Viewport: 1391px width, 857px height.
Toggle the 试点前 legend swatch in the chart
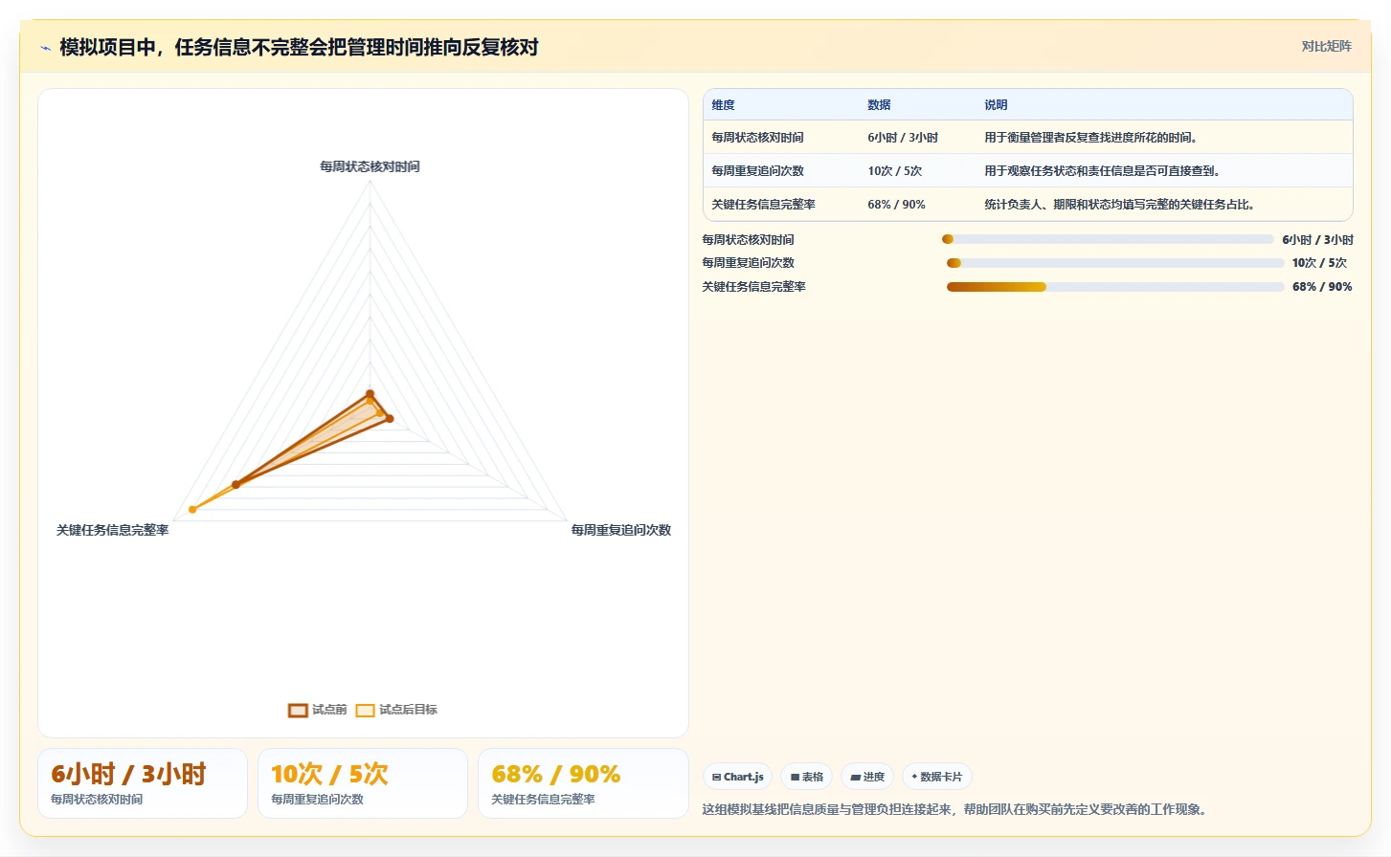pyautogui.click(x=298, y=710)
